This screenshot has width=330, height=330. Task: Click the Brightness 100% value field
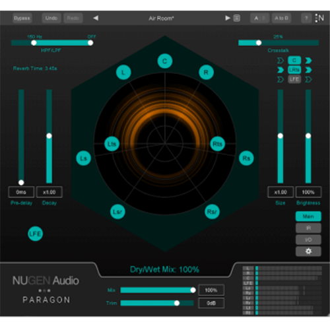[x=308, y=192]
